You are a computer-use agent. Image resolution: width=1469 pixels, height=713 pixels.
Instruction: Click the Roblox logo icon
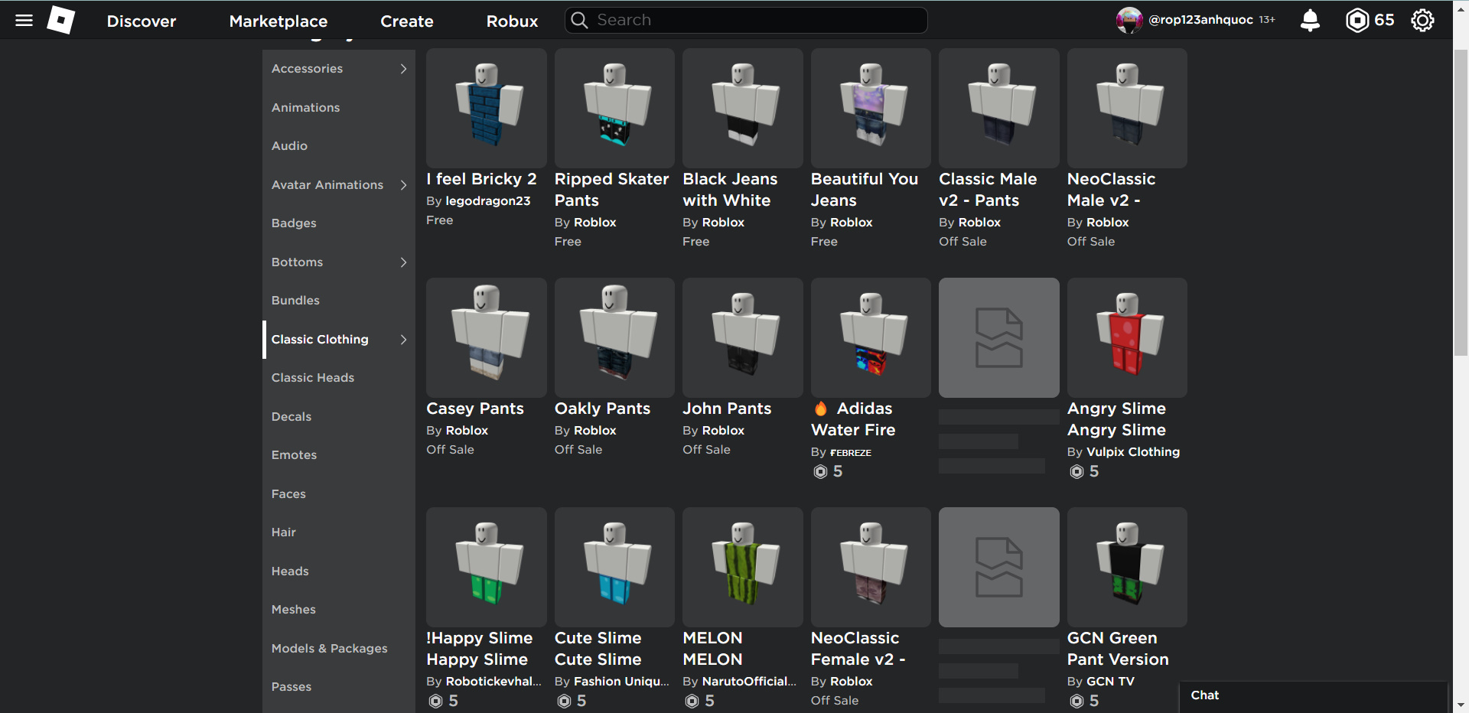pos(61,21)
